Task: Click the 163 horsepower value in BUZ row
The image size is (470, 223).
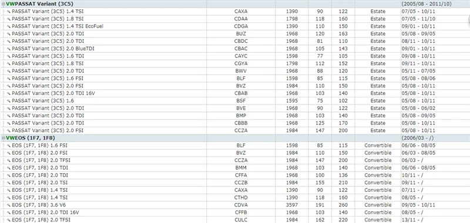Action: [343, 34]
